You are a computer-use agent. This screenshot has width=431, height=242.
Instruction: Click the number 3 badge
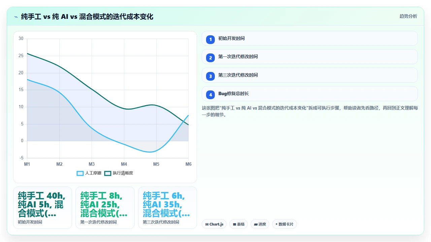210,76
